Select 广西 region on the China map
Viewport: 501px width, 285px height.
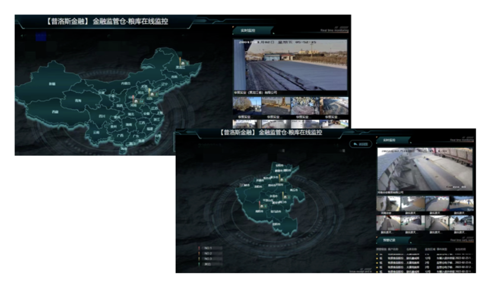(x=120, y=136)
